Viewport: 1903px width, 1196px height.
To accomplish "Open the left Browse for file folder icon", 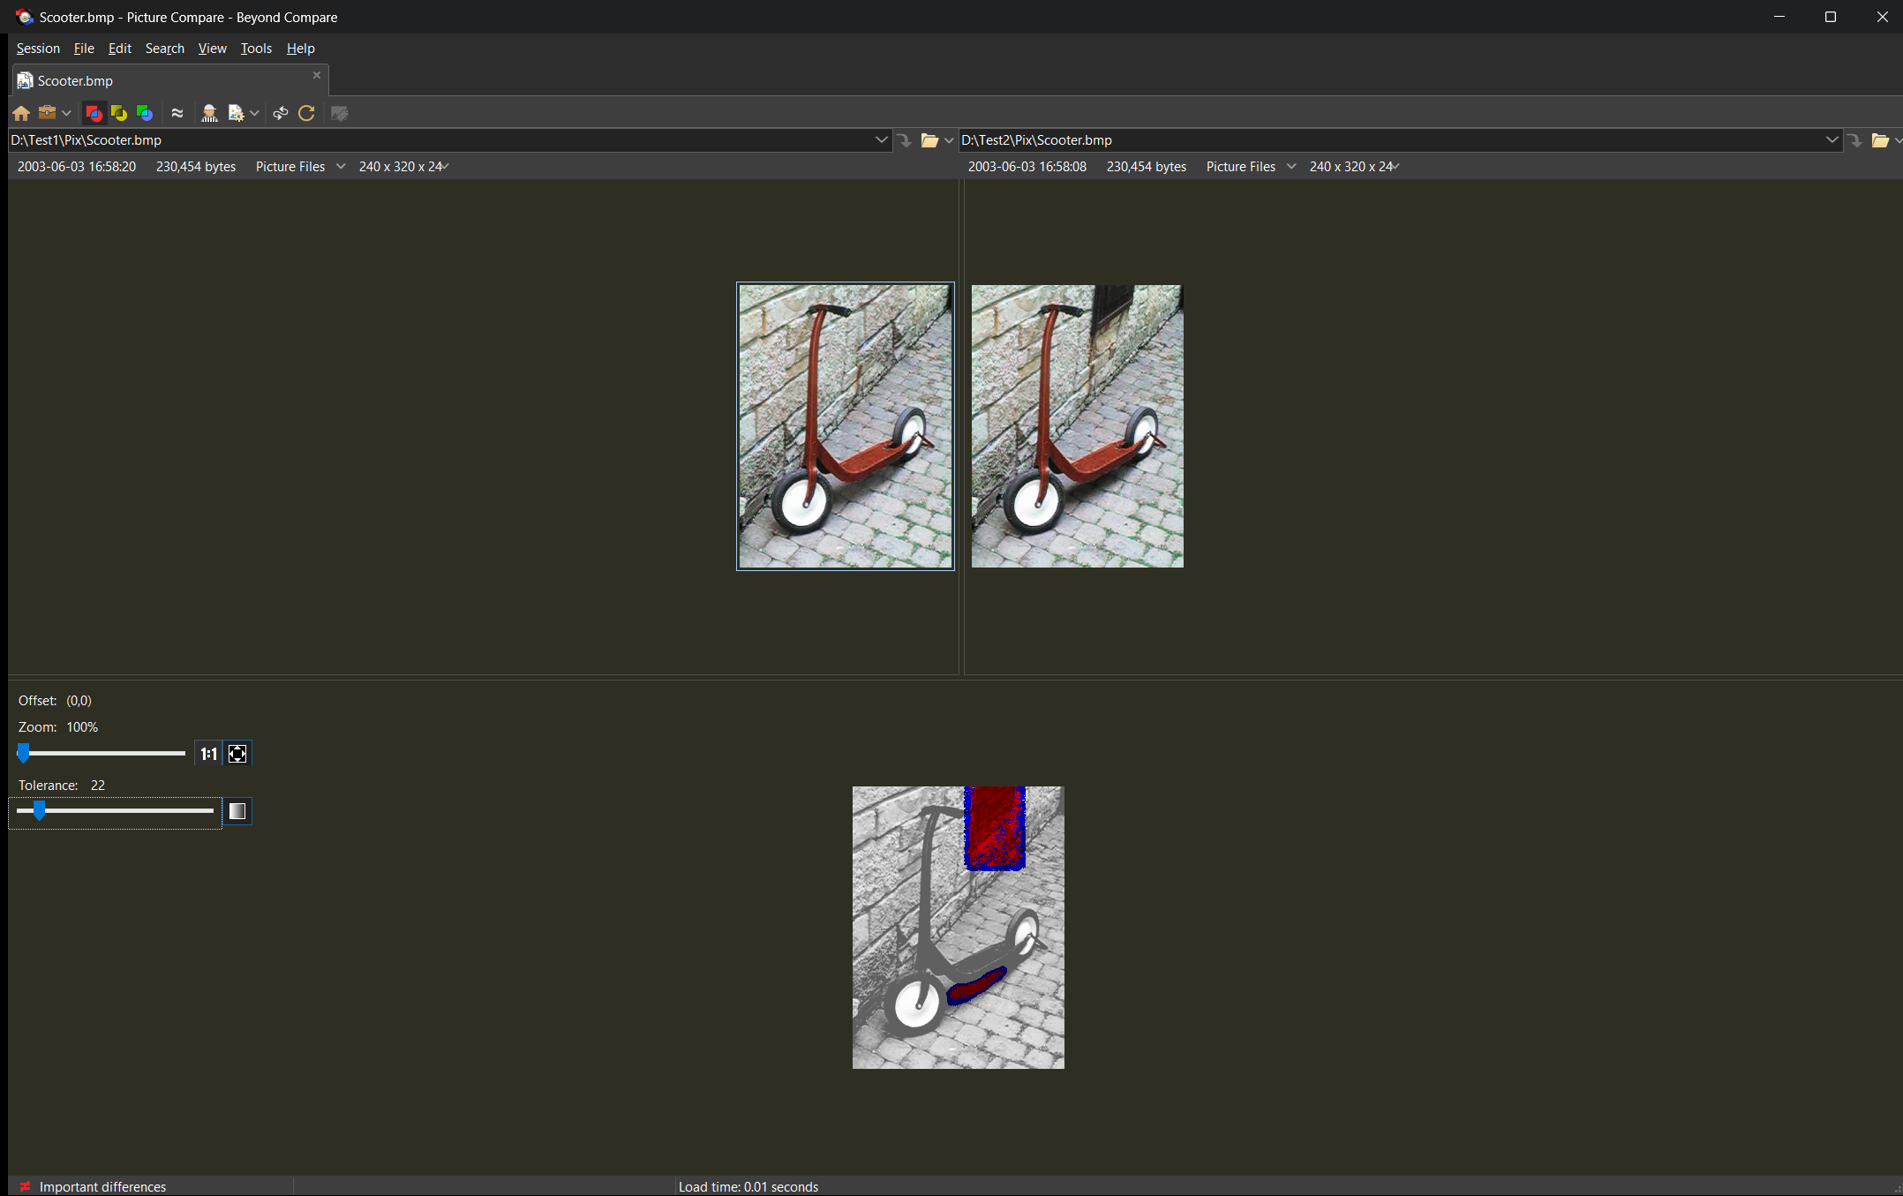I will [929, 140].
